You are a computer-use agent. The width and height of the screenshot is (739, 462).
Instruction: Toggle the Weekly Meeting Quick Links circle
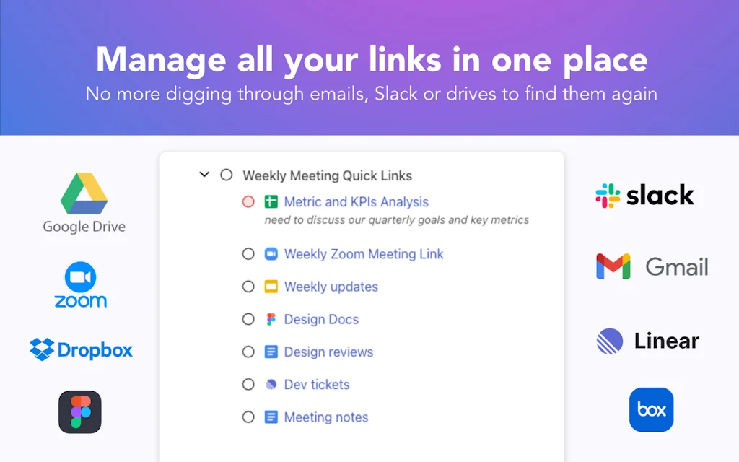(227, 175)
